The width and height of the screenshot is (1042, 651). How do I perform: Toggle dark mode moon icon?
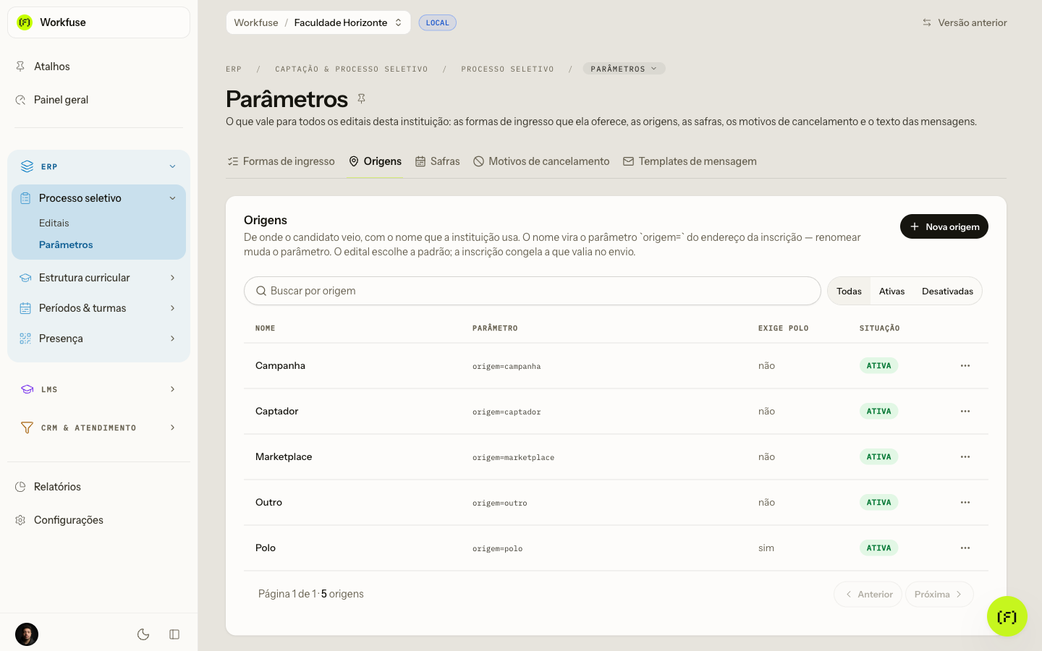(x=143, y=634)
